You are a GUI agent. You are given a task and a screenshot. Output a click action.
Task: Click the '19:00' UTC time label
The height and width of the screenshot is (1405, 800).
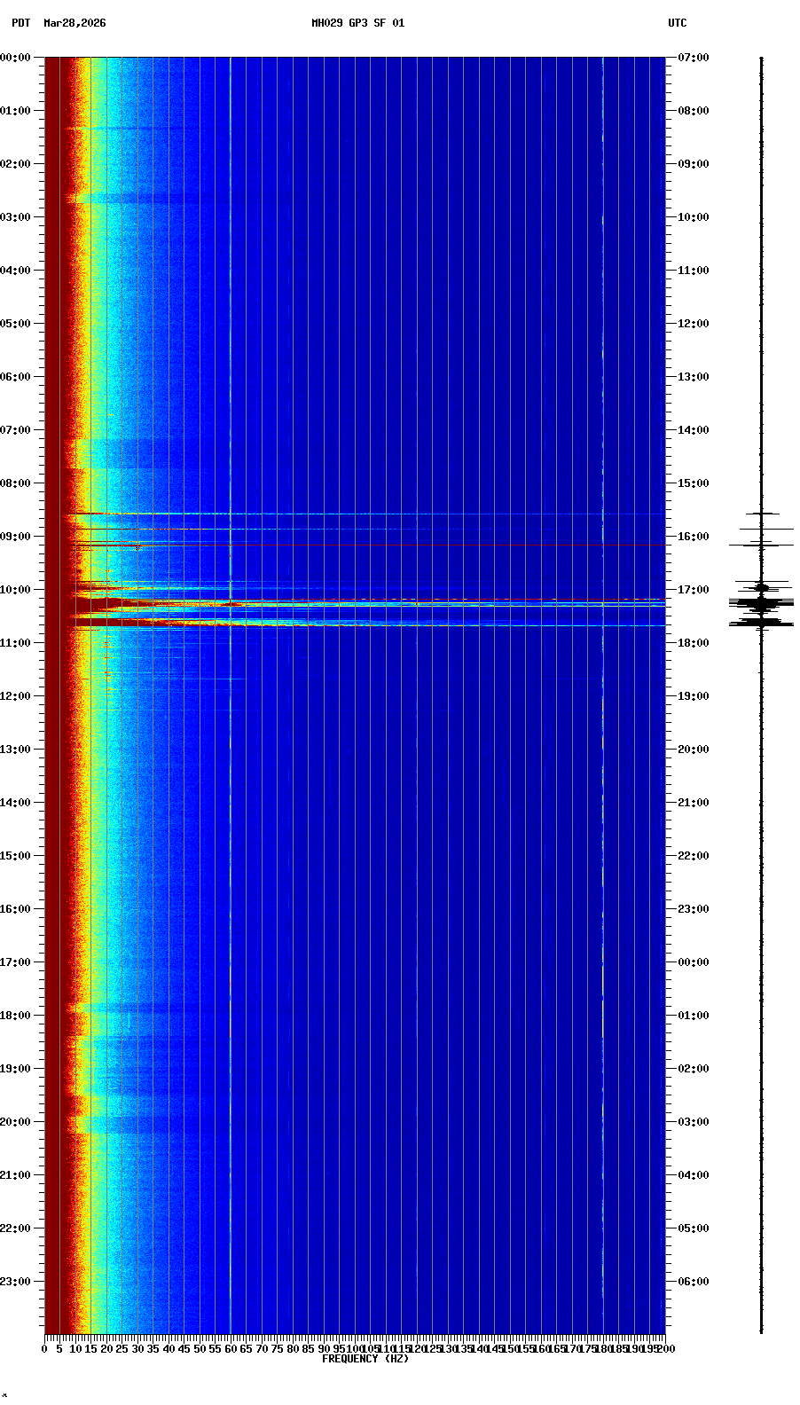[694, 696]
